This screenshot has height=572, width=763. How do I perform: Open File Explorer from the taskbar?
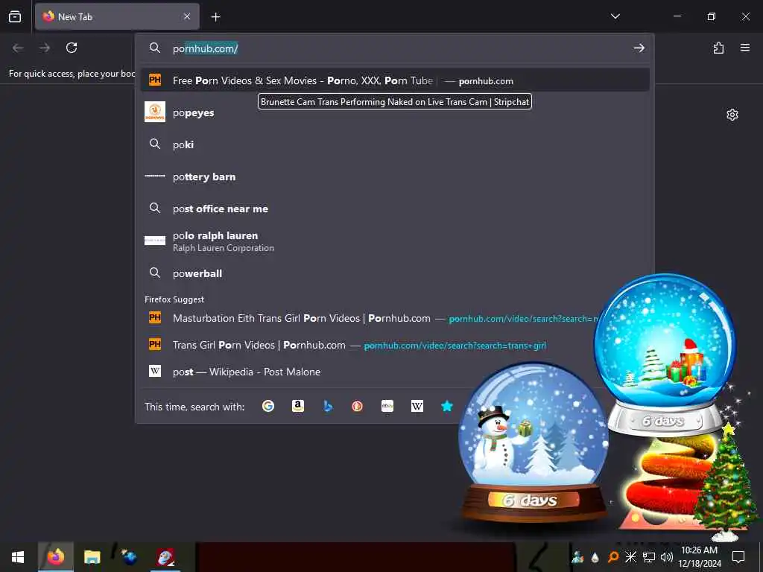(x=92, y=557)
